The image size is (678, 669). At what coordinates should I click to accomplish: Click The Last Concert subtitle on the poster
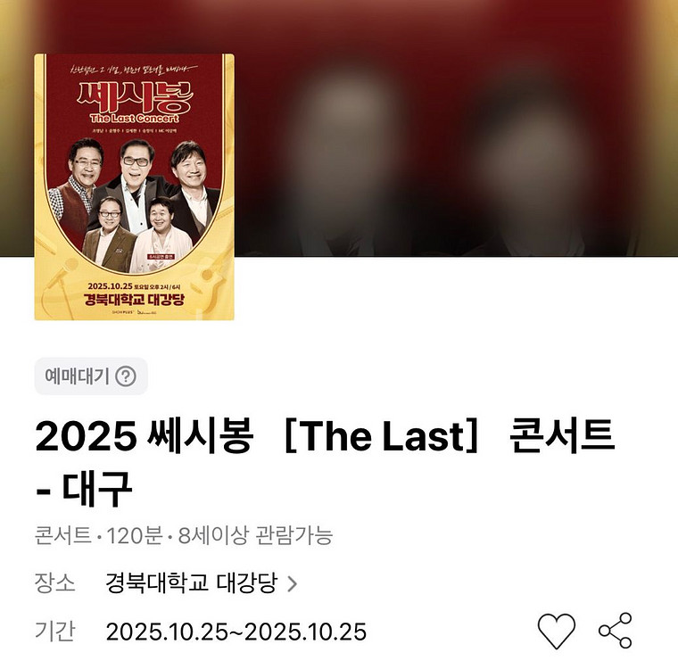pyautogui.click(x=135, y=119)
